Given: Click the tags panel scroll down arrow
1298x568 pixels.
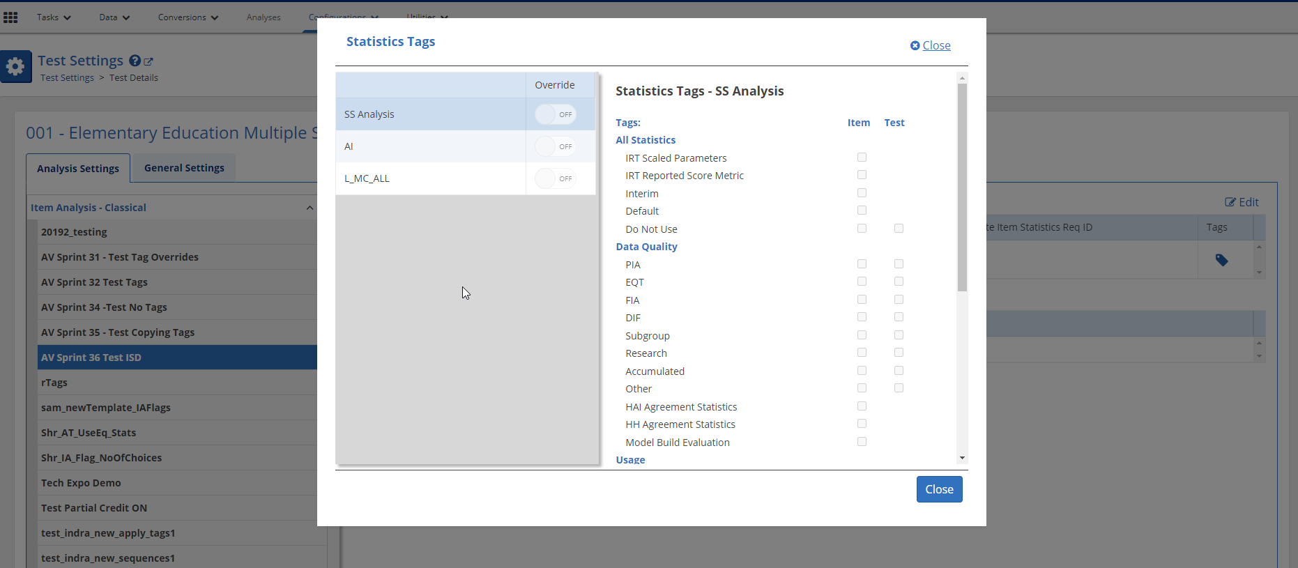Looking at the screenshot, I should (x=962, y=458).
